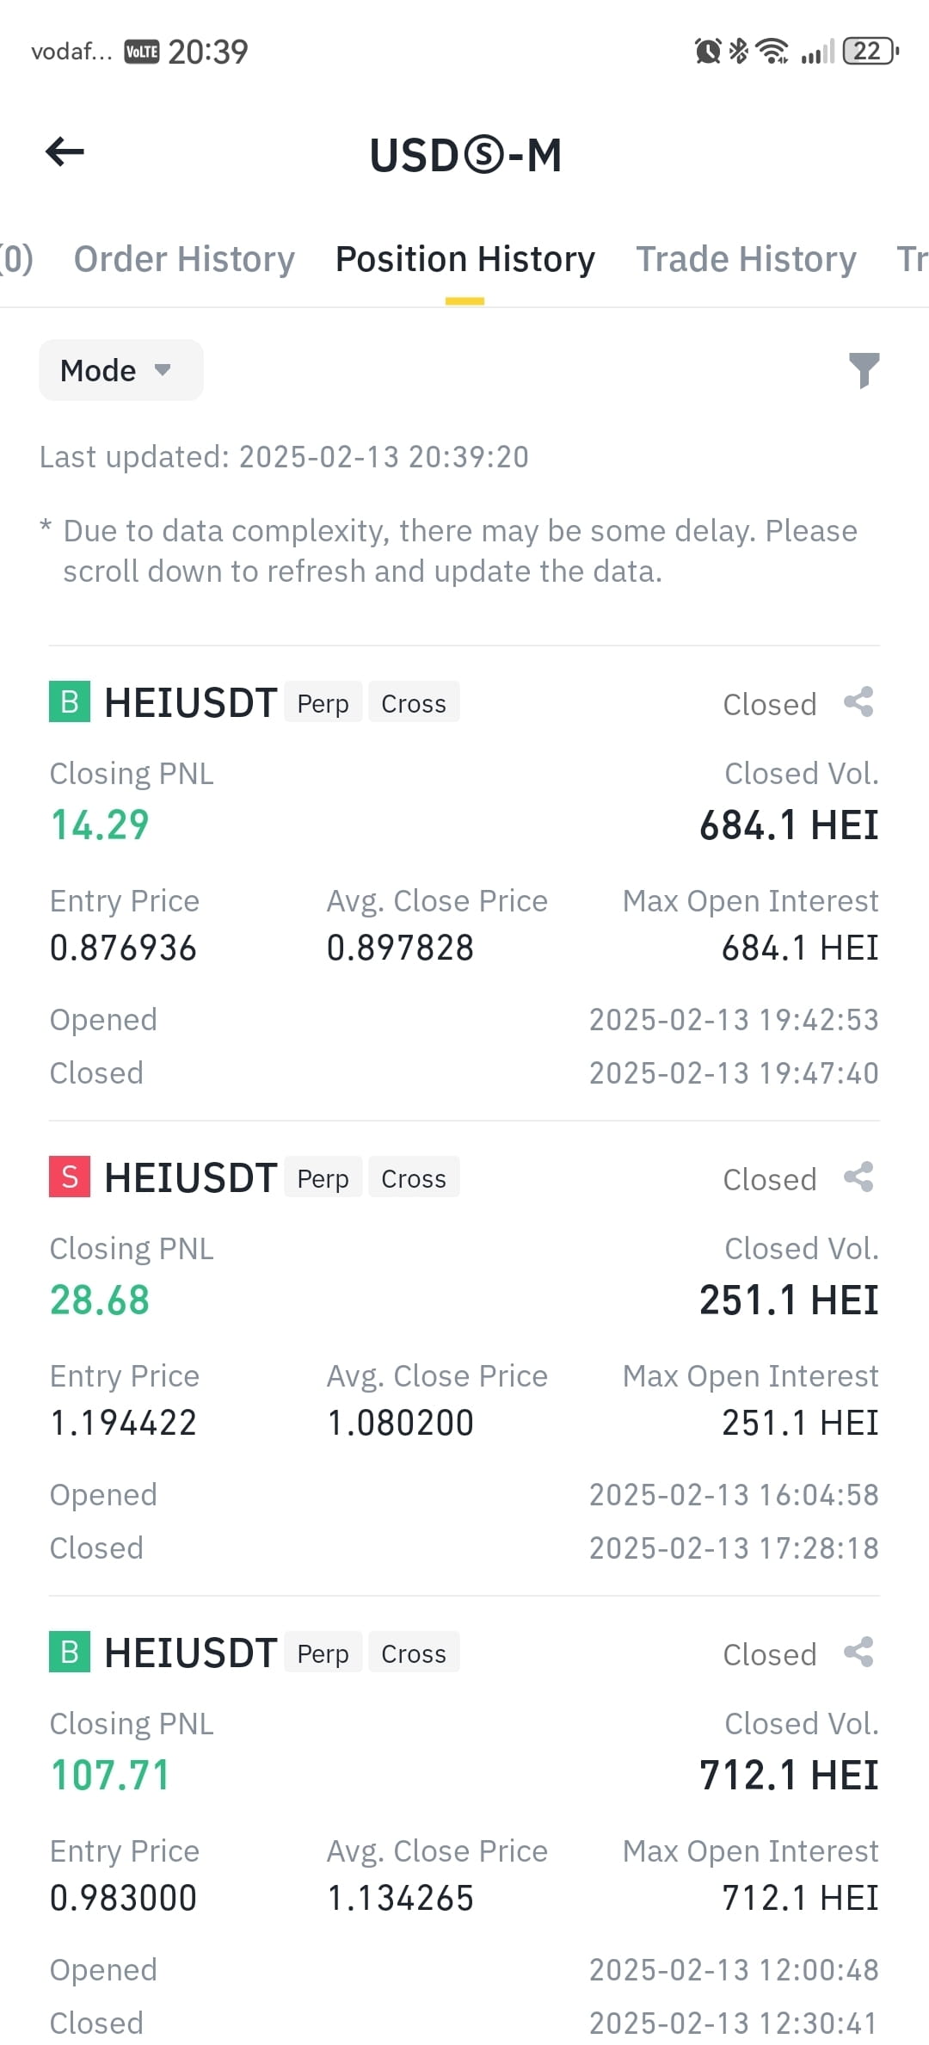The width and height of the screenshot is (929, 2045).
Task: Tap the first green B buy badge
Action: point(70,702)
